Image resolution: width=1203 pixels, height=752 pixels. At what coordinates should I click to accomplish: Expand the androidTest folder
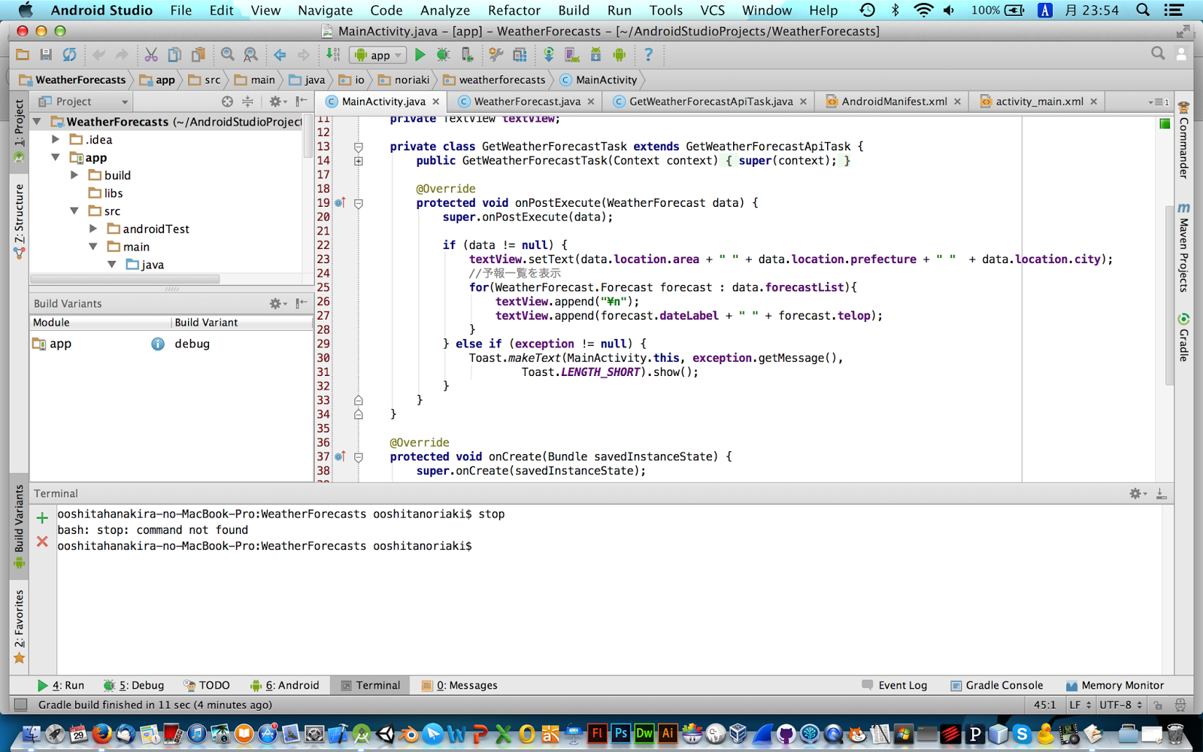click(x=93, y=229)
